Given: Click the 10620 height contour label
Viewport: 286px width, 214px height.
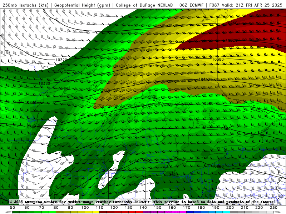Looking at the screenshot, I should click(x=218, y=166).
